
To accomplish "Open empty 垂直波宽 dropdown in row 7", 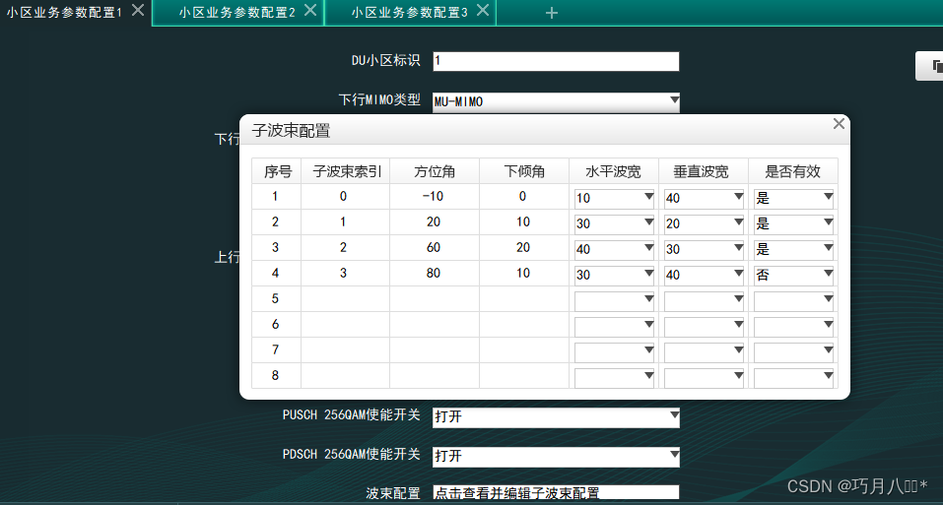I will (704, 351).
